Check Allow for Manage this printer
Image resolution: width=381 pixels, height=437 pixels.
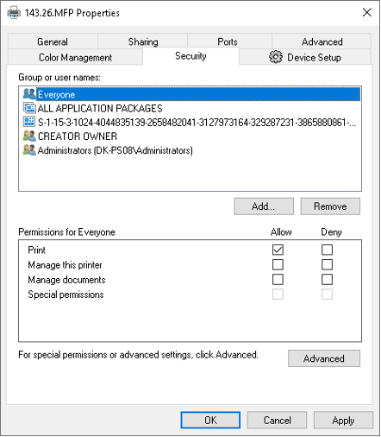[278, 264]
